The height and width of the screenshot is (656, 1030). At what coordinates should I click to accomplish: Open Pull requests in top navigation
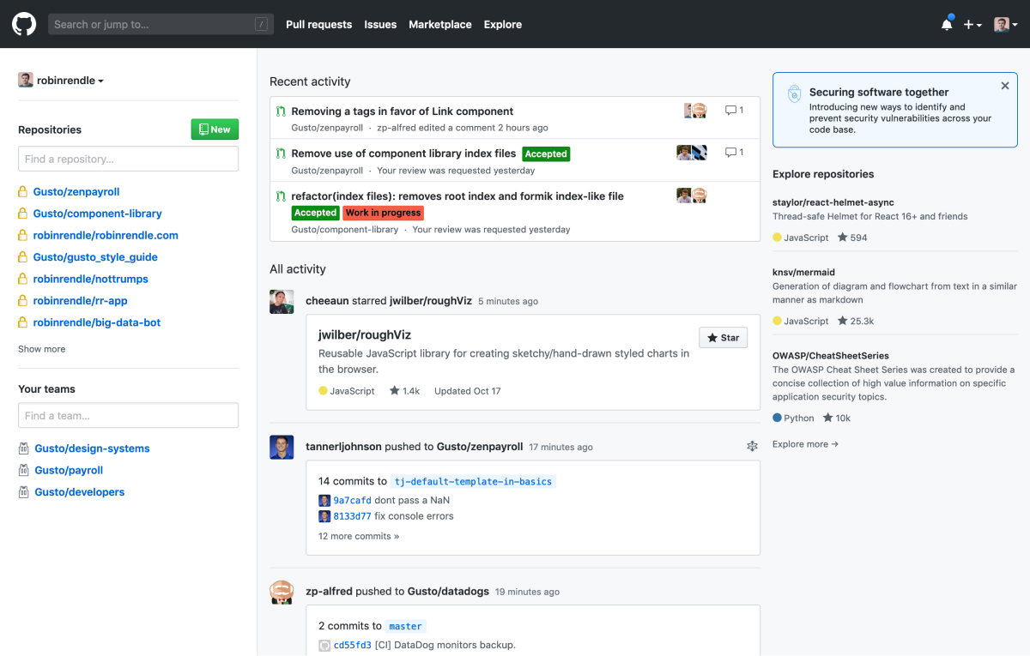point(318,25)
